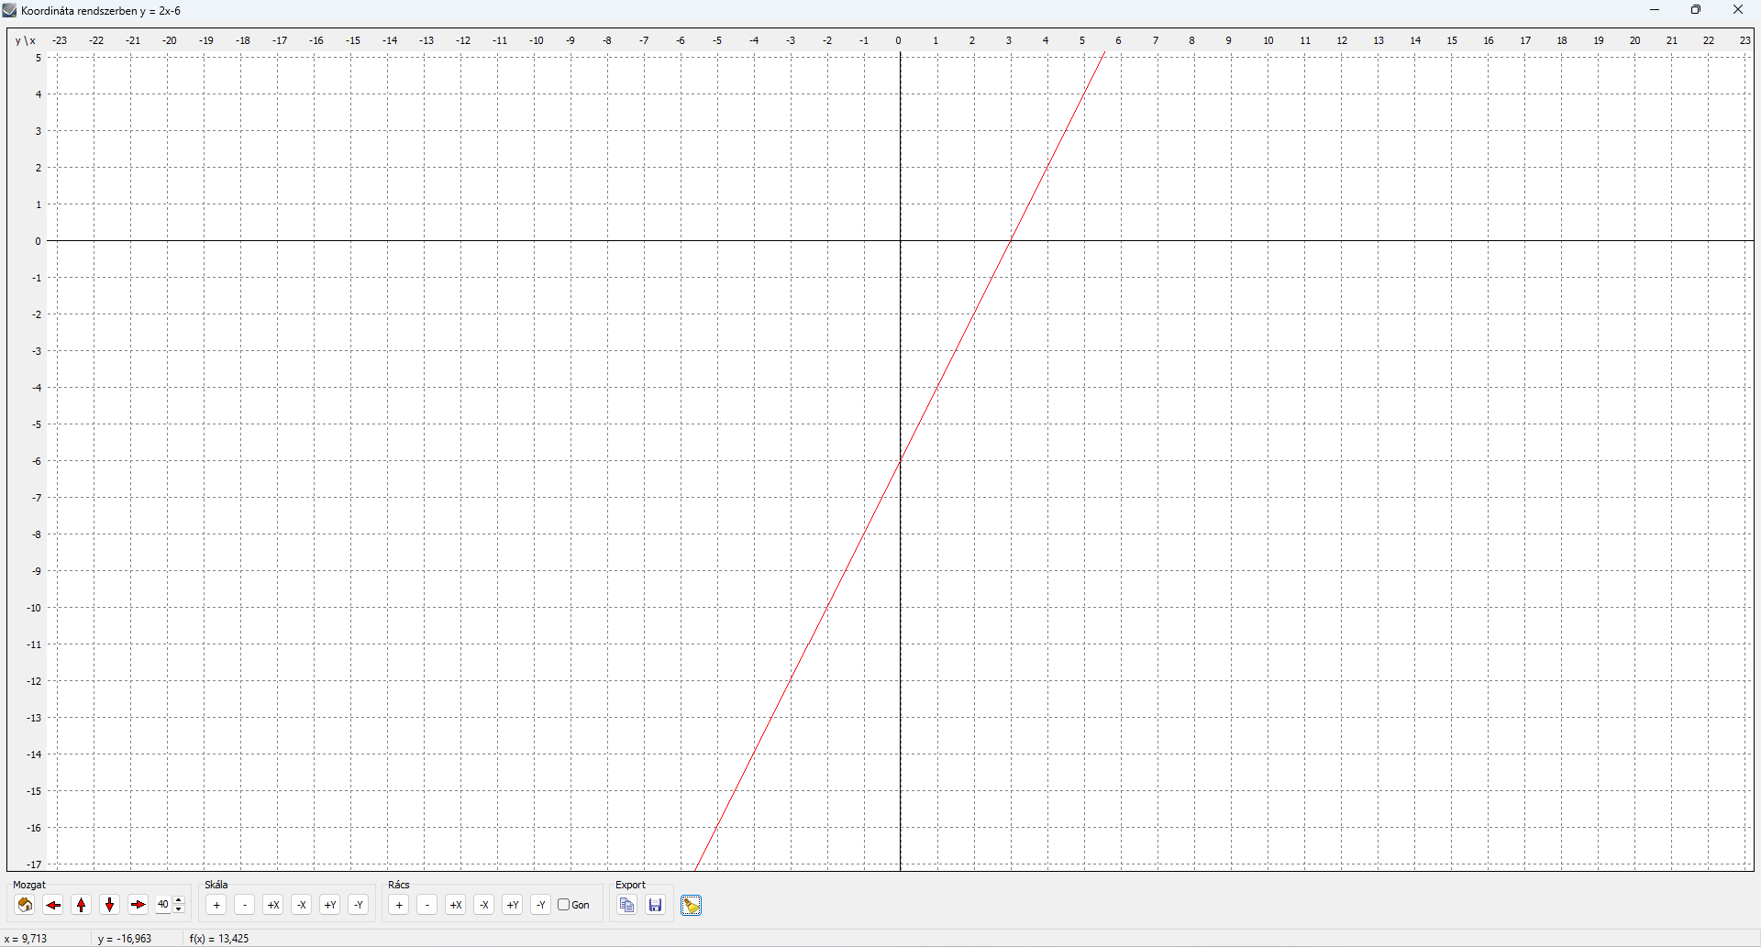Click the +X button in Skála group

(273, 906)
